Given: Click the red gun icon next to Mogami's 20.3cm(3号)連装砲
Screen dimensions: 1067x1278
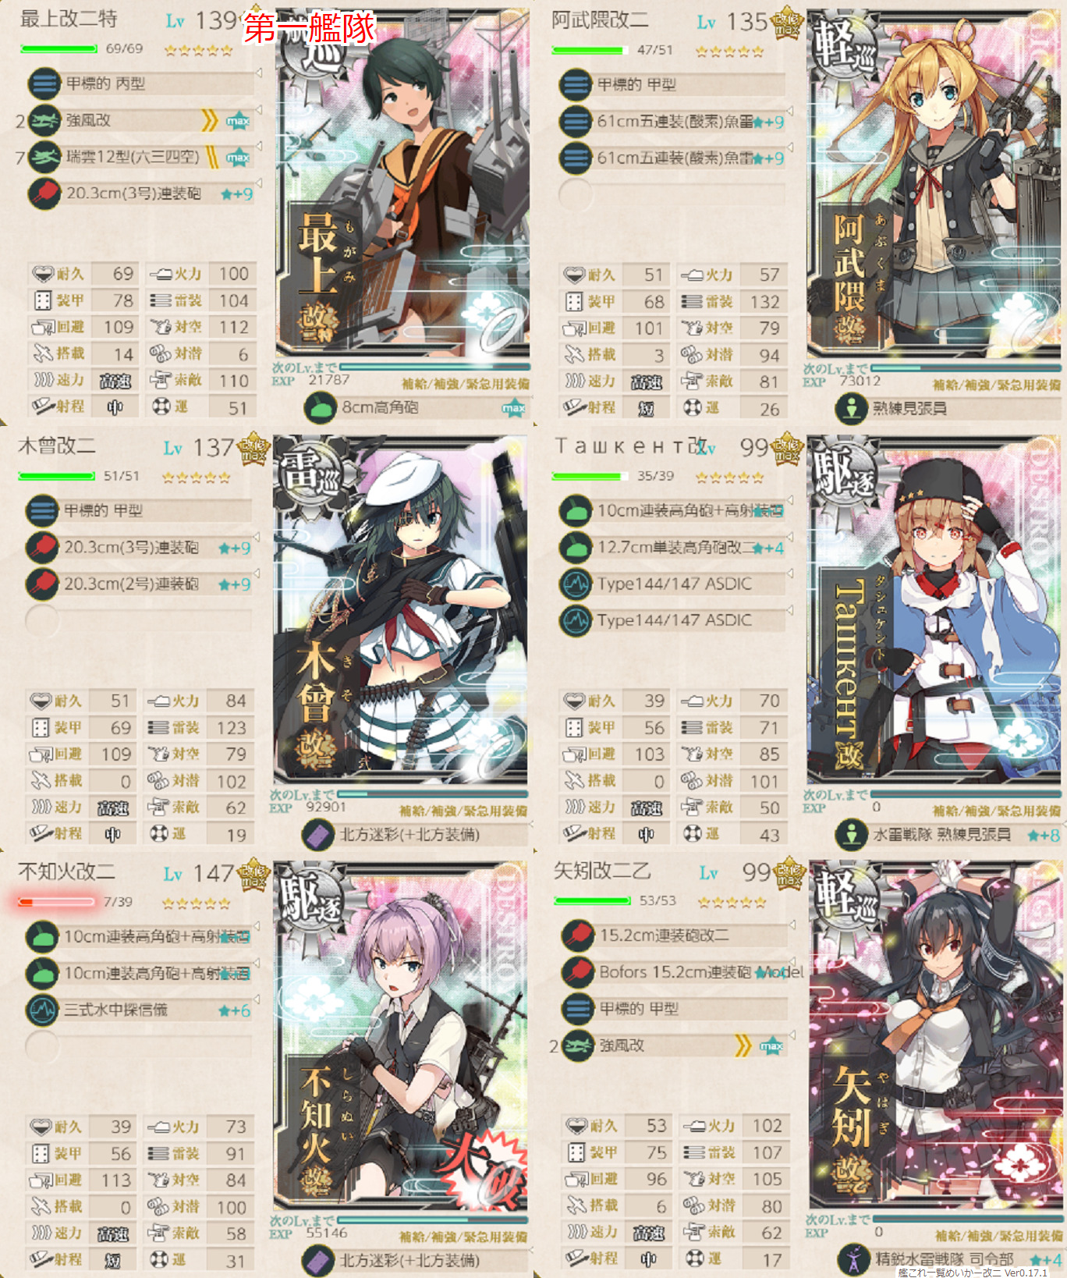Looking at the screenshot, I should click(45, 193).
